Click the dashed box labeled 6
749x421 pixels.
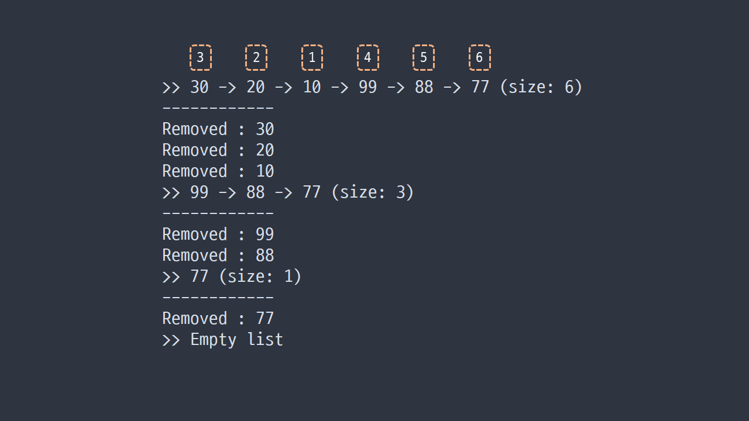(480, 58)
